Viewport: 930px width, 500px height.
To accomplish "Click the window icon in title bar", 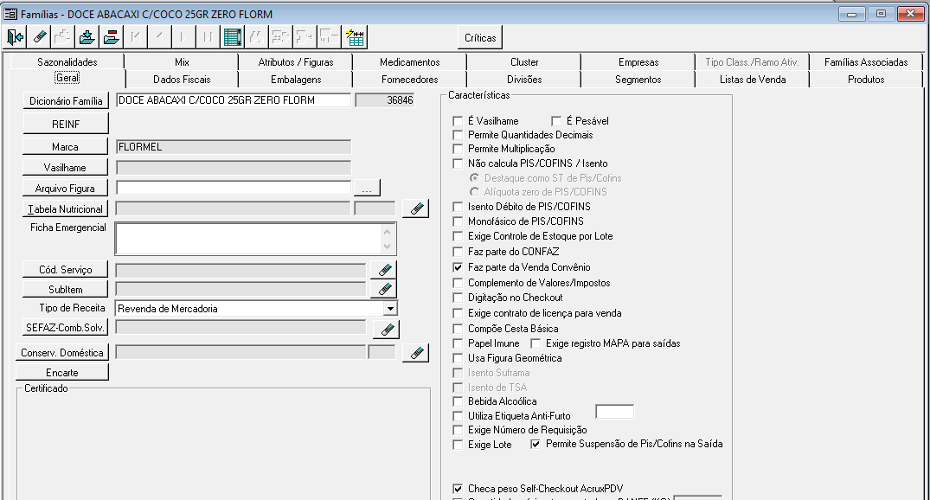I will click(10, 14).
